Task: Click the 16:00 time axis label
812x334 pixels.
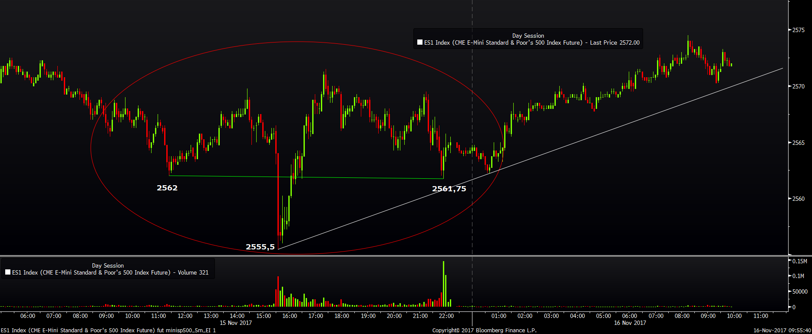Action: coord(290,316)
